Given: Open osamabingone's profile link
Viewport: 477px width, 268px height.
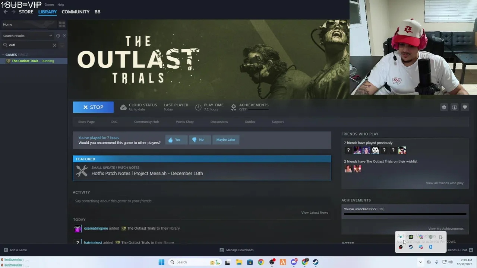Looking at the screenshot, I should (x=96, y=228).
